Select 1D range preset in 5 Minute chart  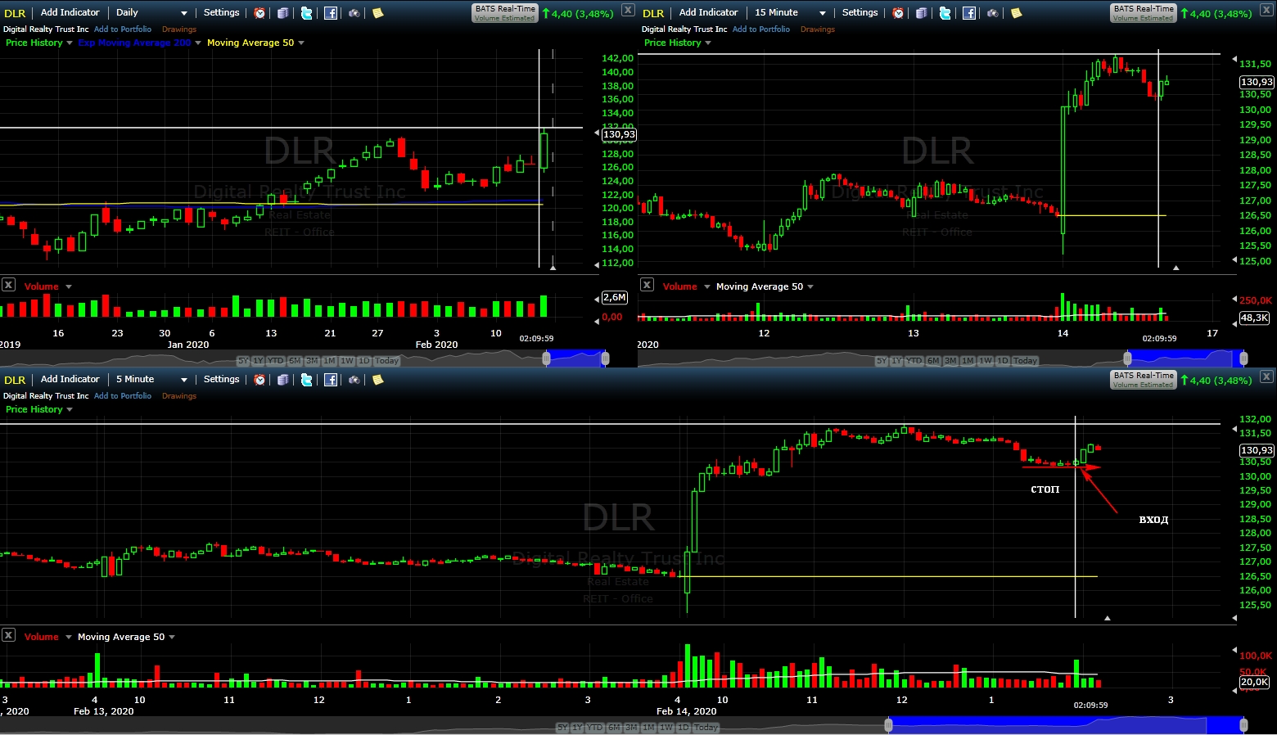[x=684, y=728]
